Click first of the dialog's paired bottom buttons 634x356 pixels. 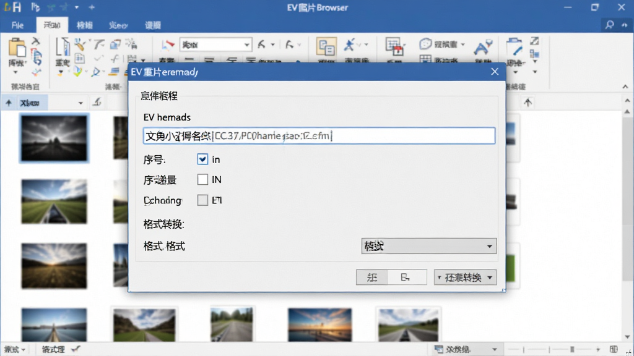[x=372, y=278]
